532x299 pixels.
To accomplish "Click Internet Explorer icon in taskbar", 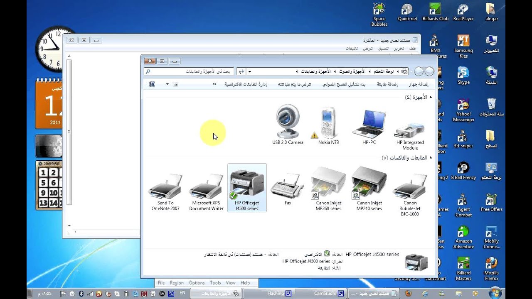I will point(424,293).
